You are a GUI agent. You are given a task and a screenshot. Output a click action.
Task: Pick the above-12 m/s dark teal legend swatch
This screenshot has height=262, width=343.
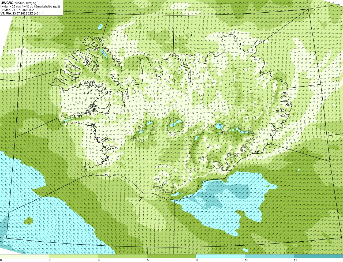318,256
